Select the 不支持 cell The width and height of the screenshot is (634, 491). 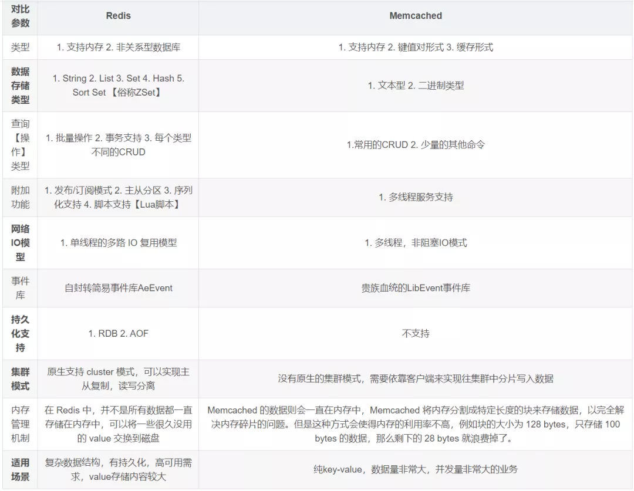coord(416,334)
